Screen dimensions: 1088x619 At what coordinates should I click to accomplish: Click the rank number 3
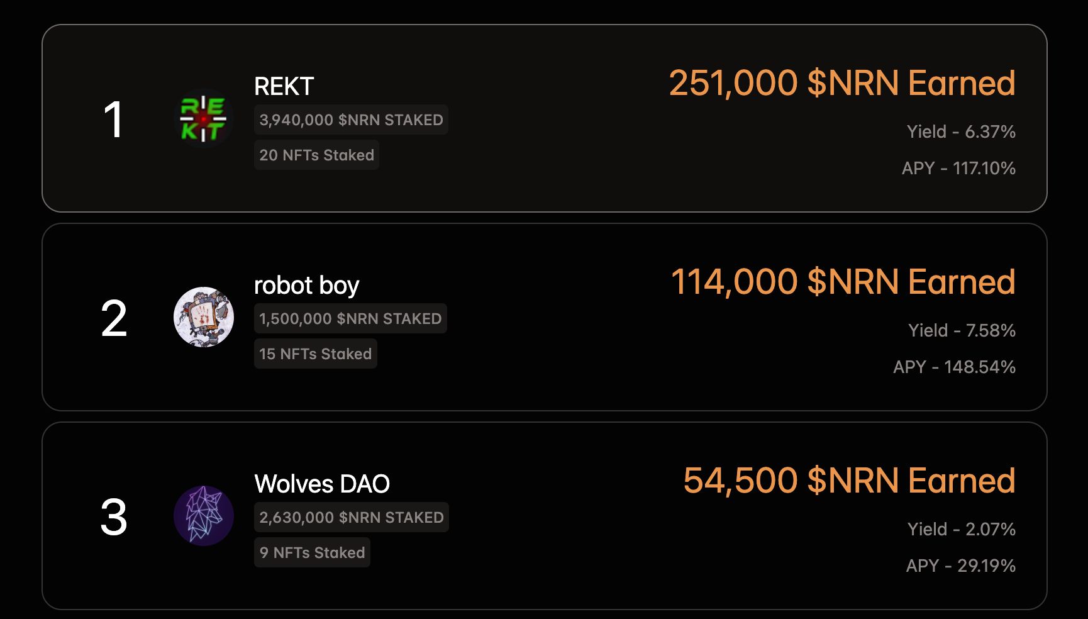click(x=113, y=517)
